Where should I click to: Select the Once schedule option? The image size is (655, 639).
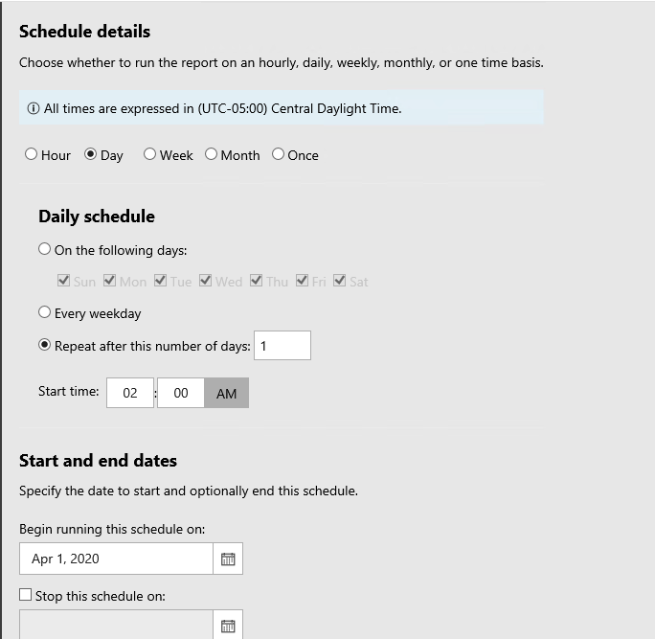279,154
